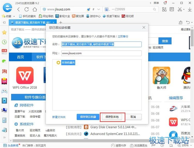
Task: Click the lightning speed mode icon
Action: 93,9
